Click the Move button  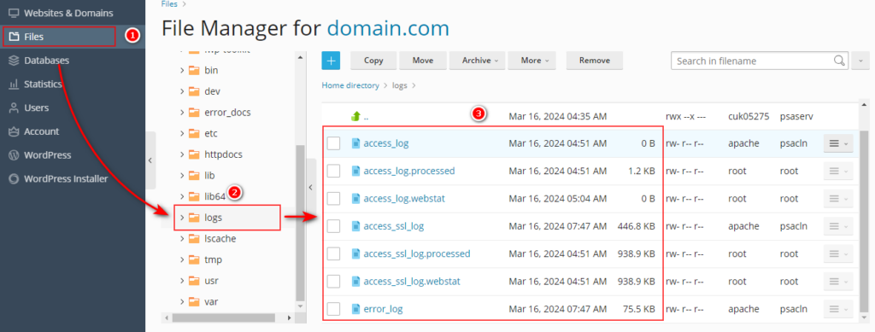pyautogui.click(x=423, y=60)
